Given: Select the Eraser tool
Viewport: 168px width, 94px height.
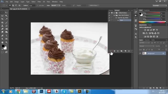Looking at the screenshot, I should (x=2, y=29).
